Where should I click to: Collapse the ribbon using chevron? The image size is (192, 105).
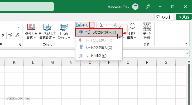186,44
